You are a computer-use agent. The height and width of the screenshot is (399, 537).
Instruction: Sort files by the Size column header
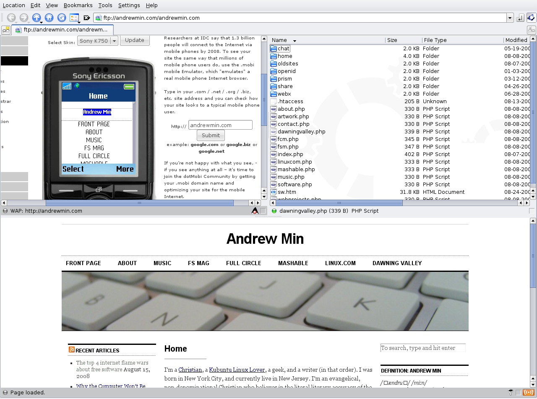click(x=404, y=40)
